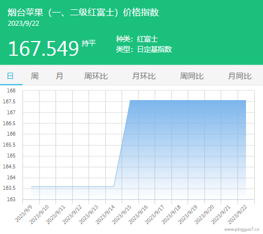
Task: Click the www.pingguo7.cn watermark link
Action: pyautogui.click(x=242, y=229)
